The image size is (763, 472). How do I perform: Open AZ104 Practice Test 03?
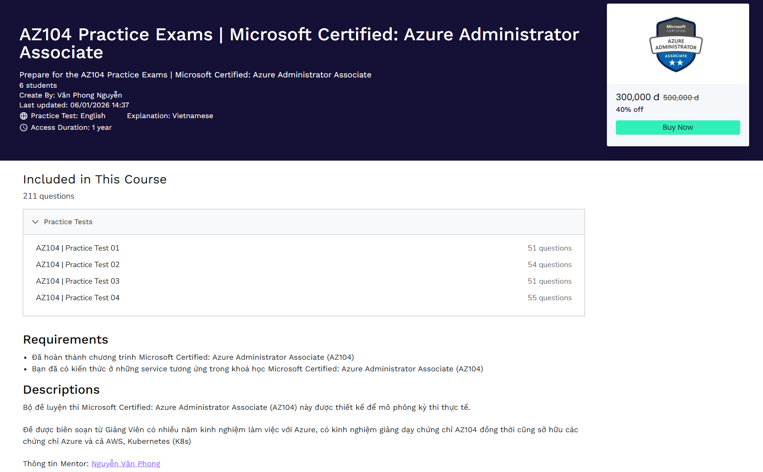(78, 281)
